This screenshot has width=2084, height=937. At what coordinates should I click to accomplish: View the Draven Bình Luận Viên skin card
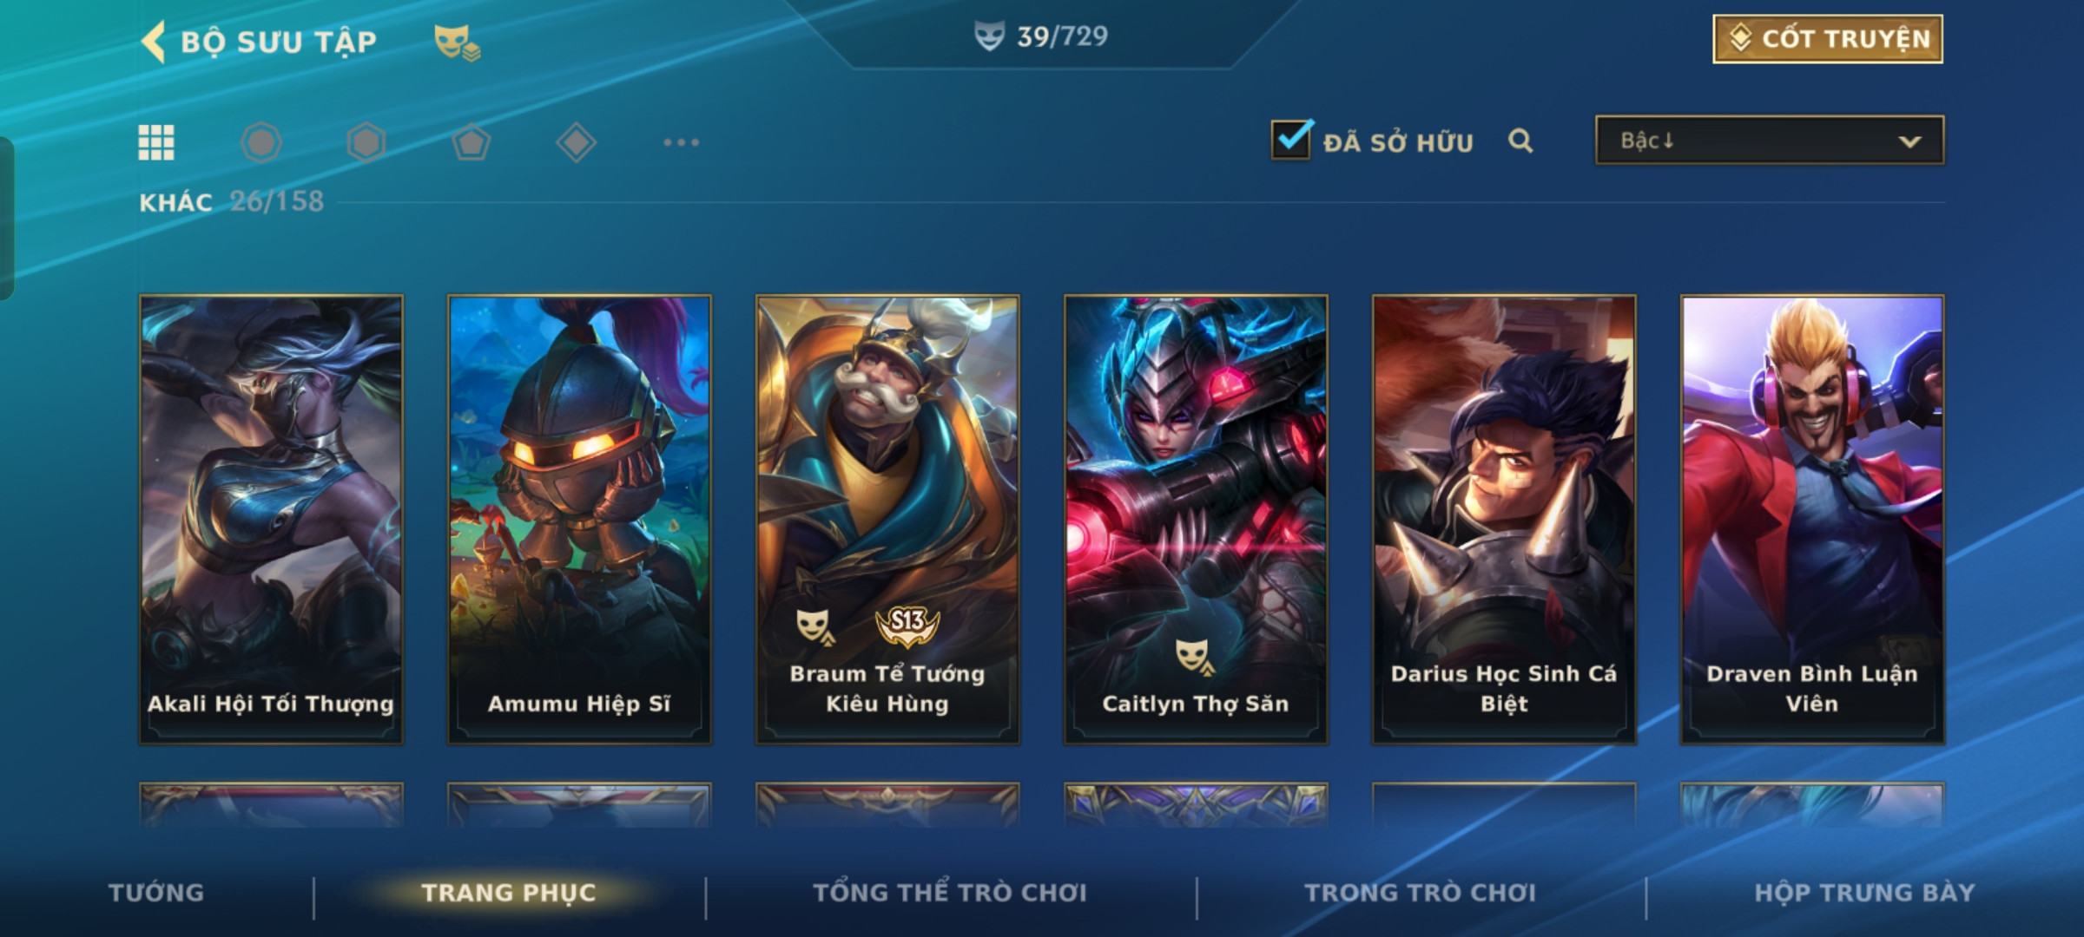[1812, 520]
